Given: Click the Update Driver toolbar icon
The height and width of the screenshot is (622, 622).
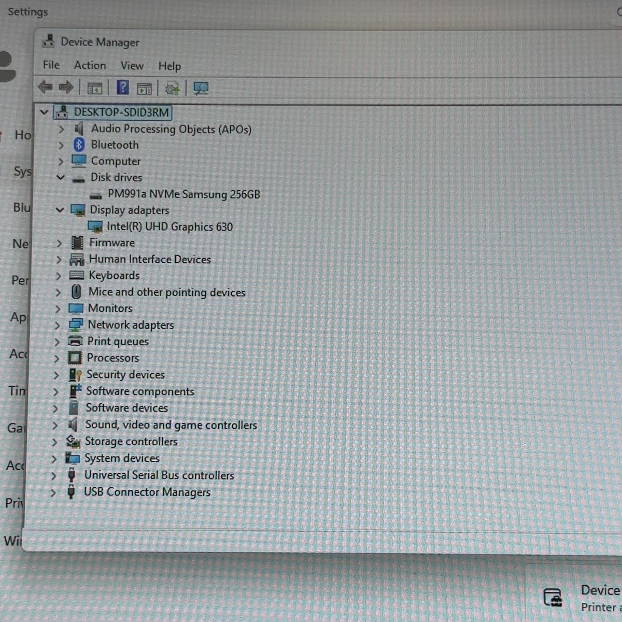Looking at the screenshot, I should click(172, 89).
